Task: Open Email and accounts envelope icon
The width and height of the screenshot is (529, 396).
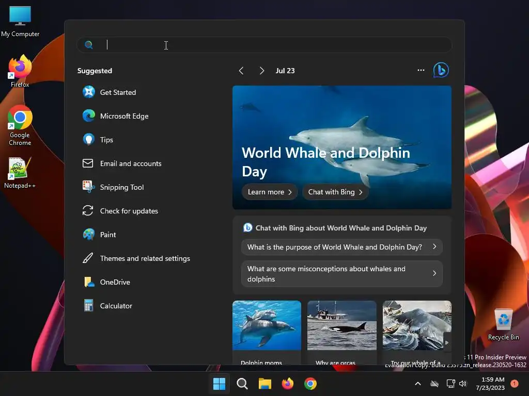Action: (88, 163)
